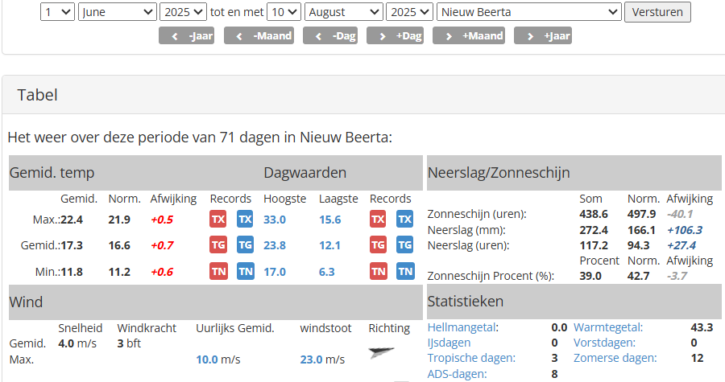Open the Zomerse dagen link
This screenshot has height=382, width=725.
click(x=616, y=358)
